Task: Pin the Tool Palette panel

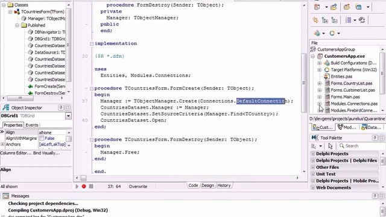Action: [375, 138]
